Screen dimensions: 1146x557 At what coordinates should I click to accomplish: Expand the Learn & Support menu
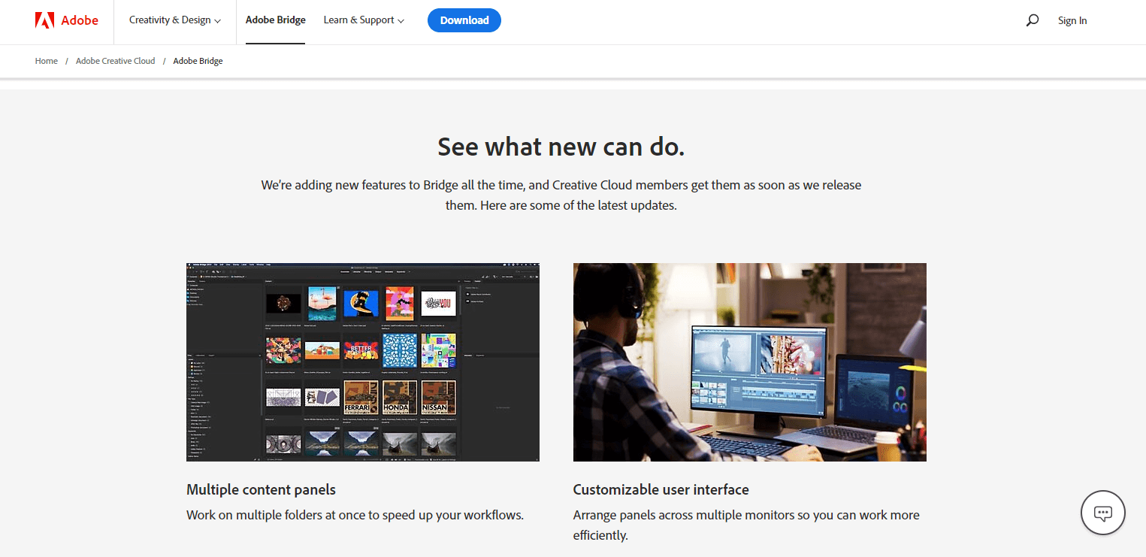coord(364,20)
